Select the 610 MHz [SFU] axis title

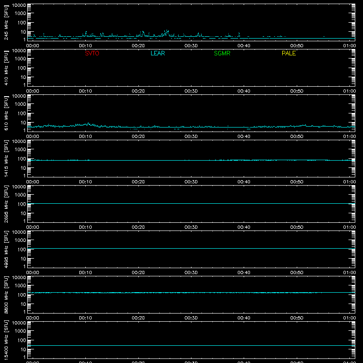[x=6, y=113]
